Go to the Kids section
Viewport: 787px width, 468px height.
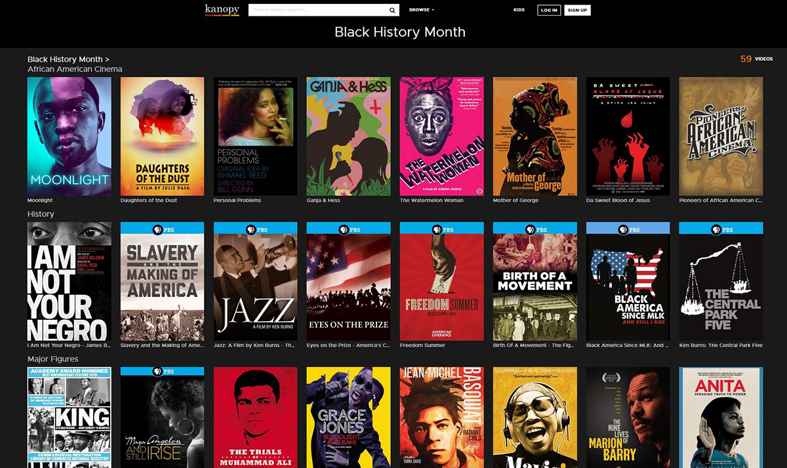tap(519, 10)
